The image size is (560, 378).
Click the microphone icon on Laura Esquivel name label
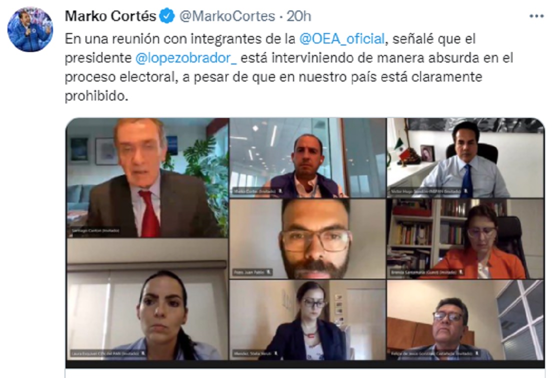point(143,353)
